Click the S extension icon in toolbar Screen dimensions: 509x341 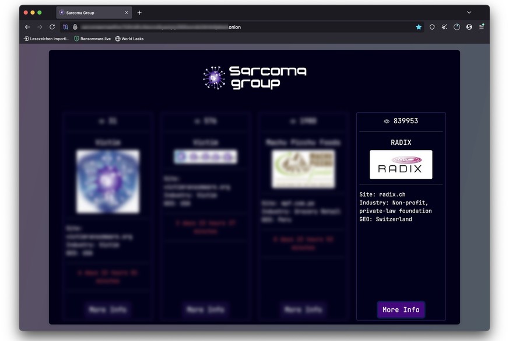pyautogui.click(x=469, y=27)
